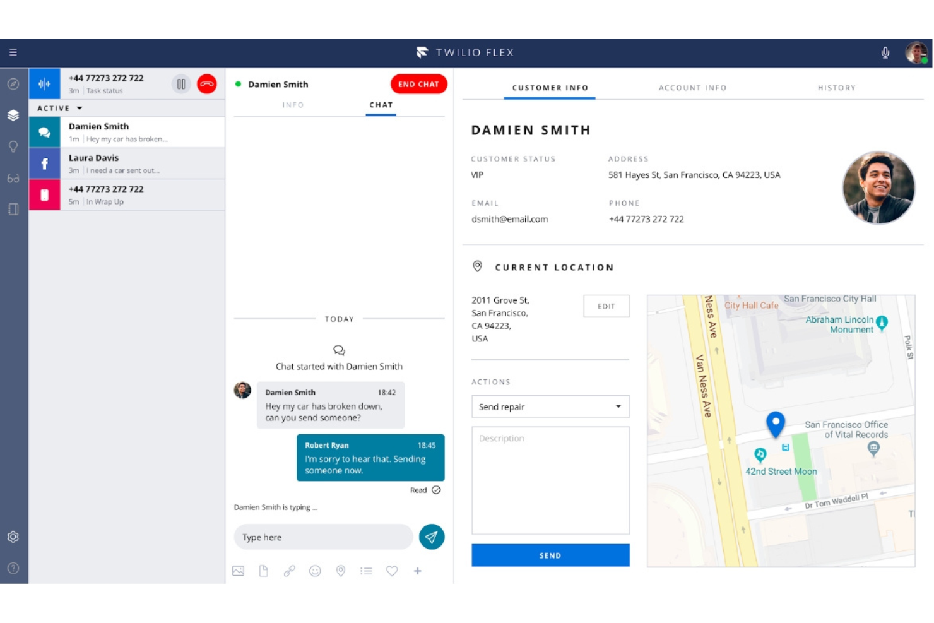This screenshot has width=934, height=623.
Task: Collapse the Active tasks list
Action: [80, 108]
